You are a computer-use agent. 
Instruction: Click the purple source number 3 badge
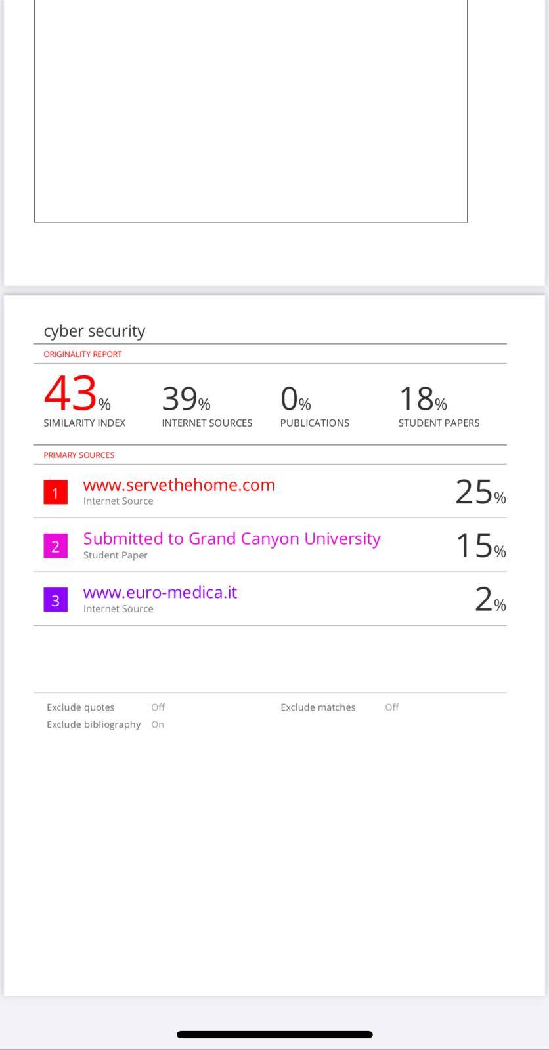click(55, 600)
